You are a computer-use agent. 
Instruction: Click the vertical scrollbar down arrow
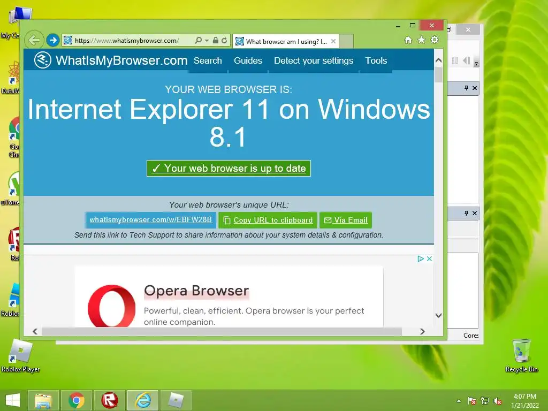(439, 315)
